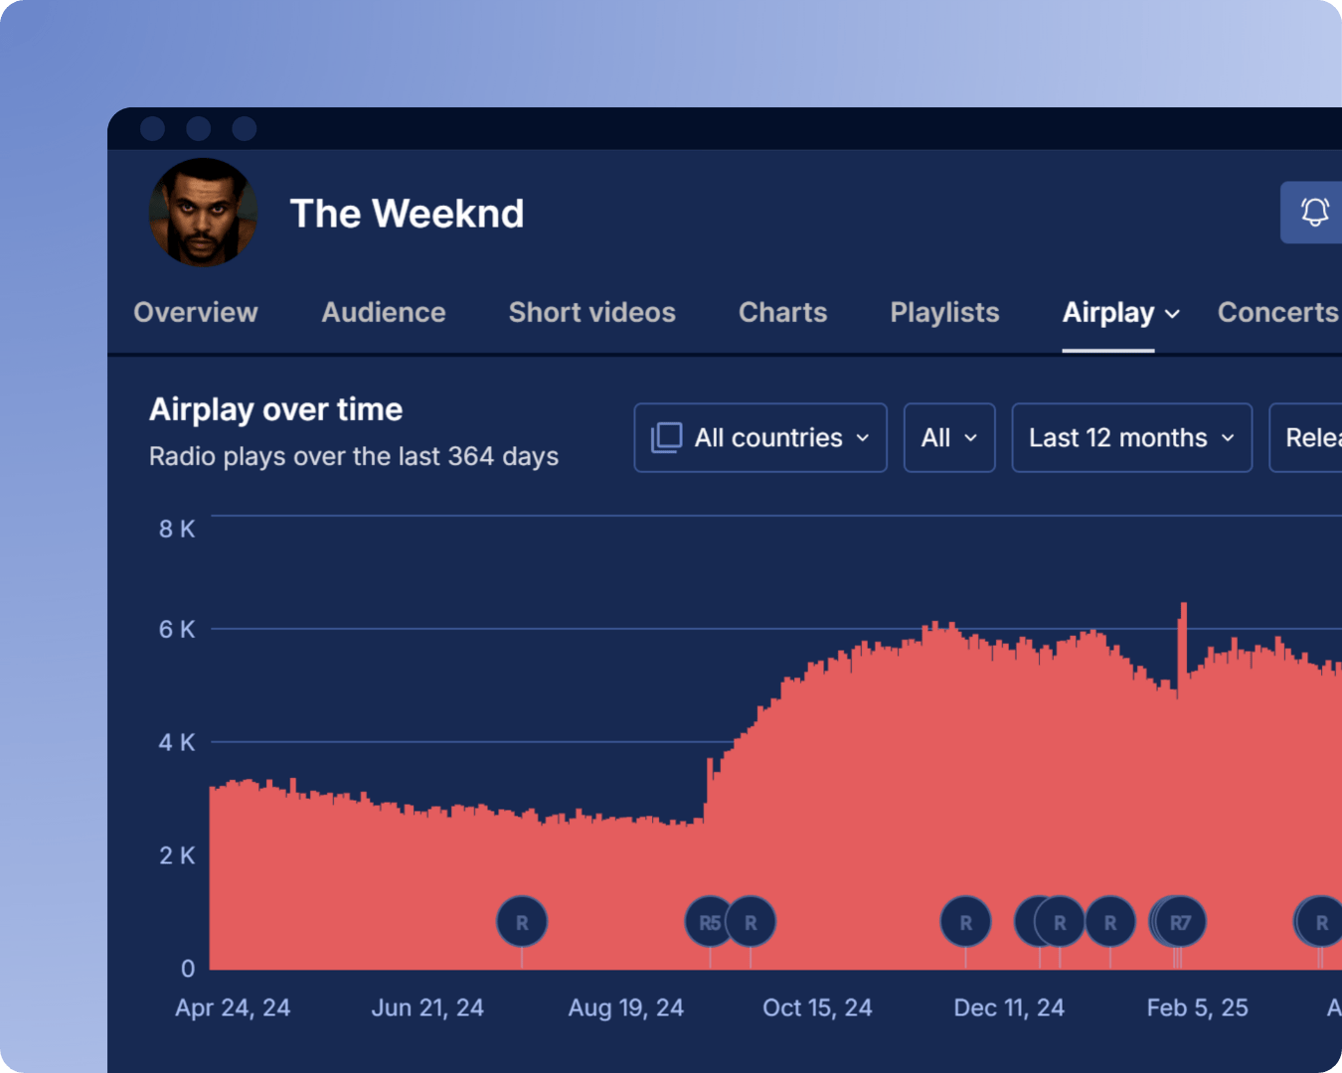Open notifications with the bell icon

(x=1313, y=213)
